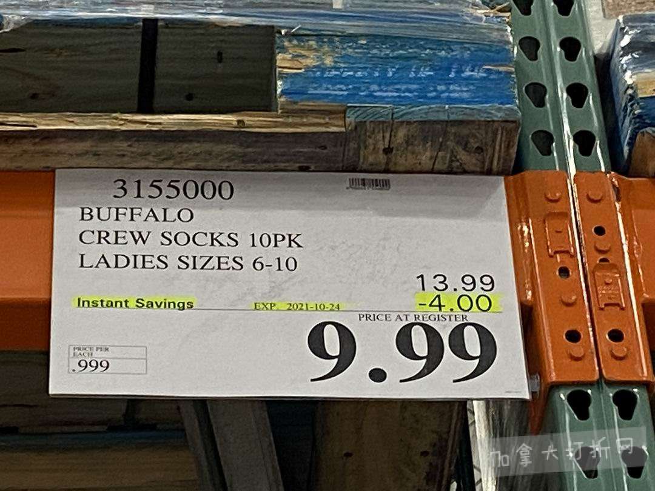Screen dimensions: 655x491
Task: Click the highlighted -4.00 discount
Action: [x=458, y=302]
